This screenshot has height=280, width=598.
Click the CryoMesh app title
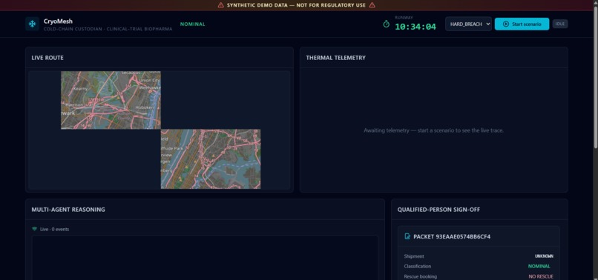[x=58, y=21]
